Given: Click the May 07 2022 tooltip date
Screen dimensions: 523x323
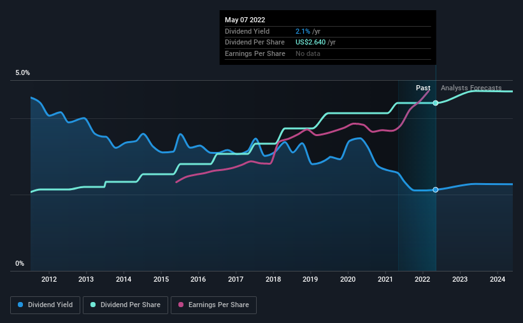Looking at the screenshot, I should (245, 20).
